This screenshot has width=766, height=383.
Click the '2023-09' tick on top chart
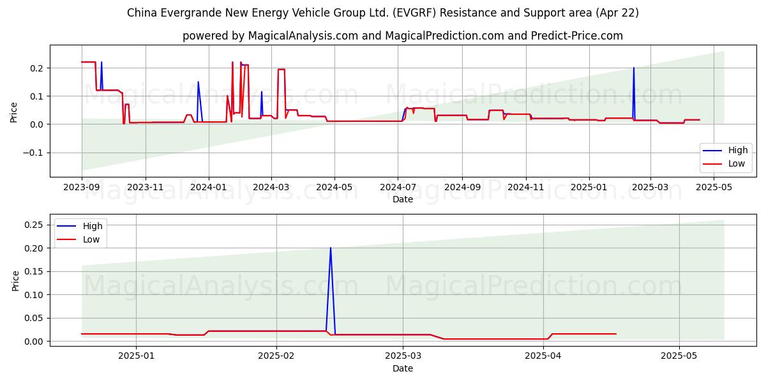tap(82, 187)
